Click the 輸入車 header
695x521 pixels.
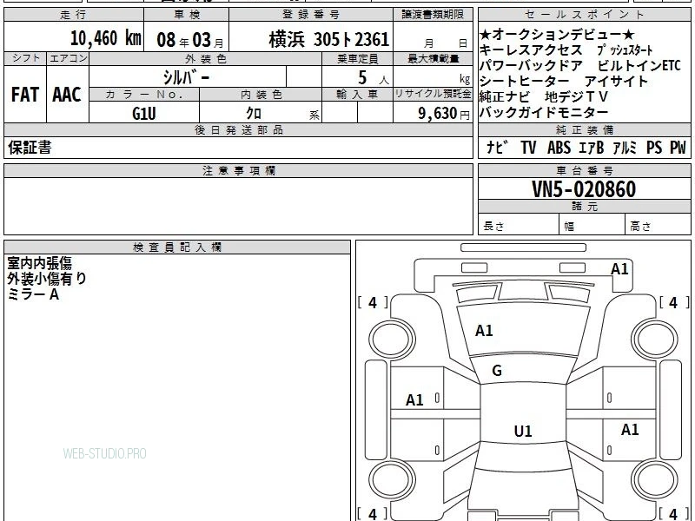[357, 95]
